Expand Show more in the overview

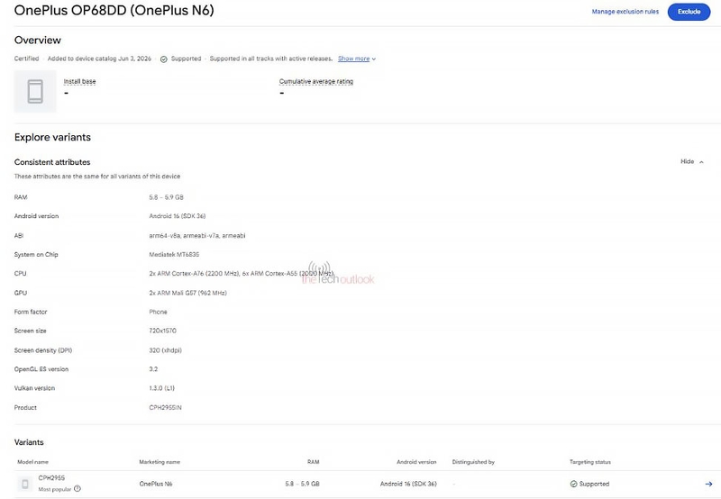pos(357,59)
